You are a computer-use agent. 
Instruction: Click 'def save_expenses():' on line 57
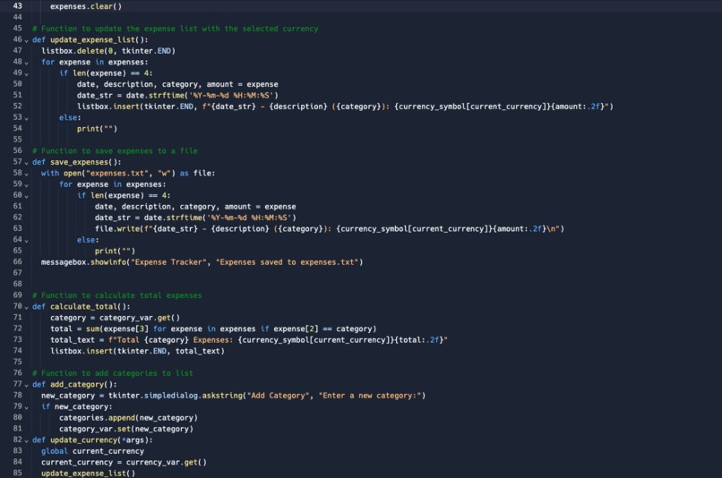pyautogui.click(x=77, y=162)
